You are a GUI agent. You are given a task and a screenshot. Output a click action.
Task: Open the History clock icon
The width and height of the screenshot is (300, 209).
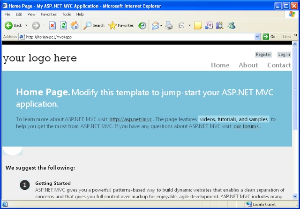pos(142,25)
